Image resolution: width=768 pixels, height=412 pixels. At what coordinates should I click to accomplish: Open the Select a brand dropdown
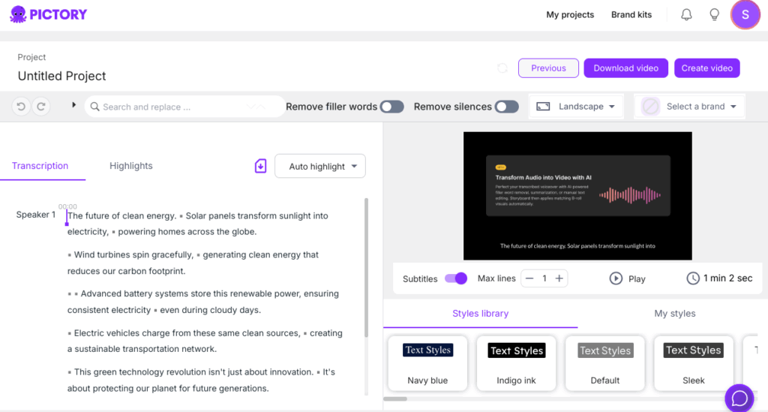pos(690,107)
